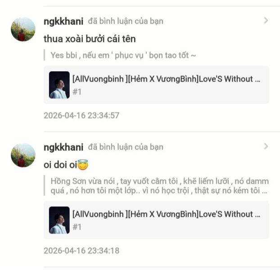280x270 pixels.
Task: View the comment "thua xoài bưởi cái tên"
Action: [90, 39]
